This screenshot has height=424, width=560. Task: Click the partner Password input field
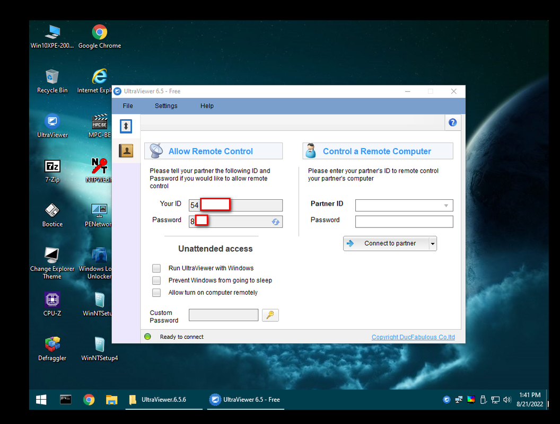click(404, 222)
